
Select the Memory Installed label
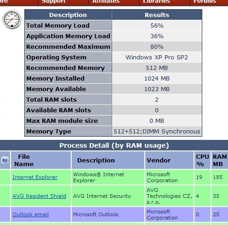tap(55, 78)
